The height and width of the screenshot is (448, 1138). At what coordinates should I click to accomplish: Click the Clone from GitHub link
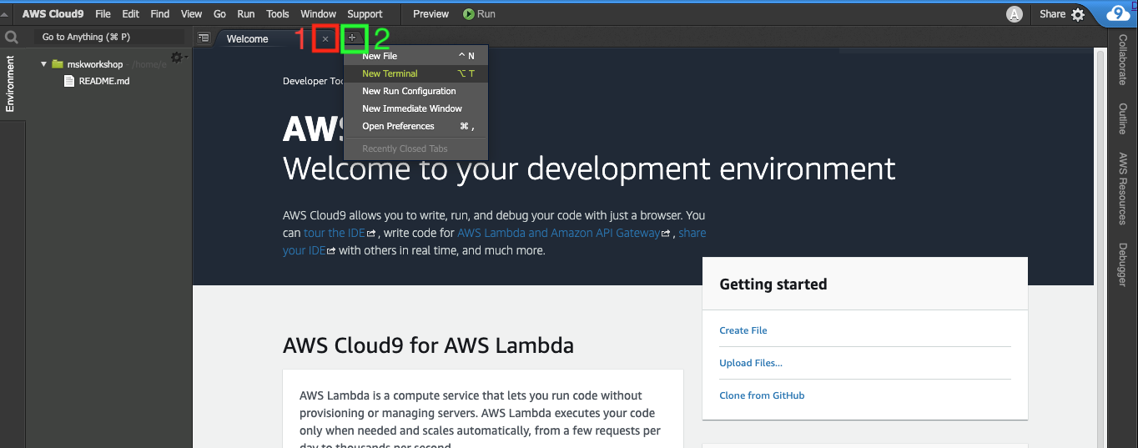762,395
